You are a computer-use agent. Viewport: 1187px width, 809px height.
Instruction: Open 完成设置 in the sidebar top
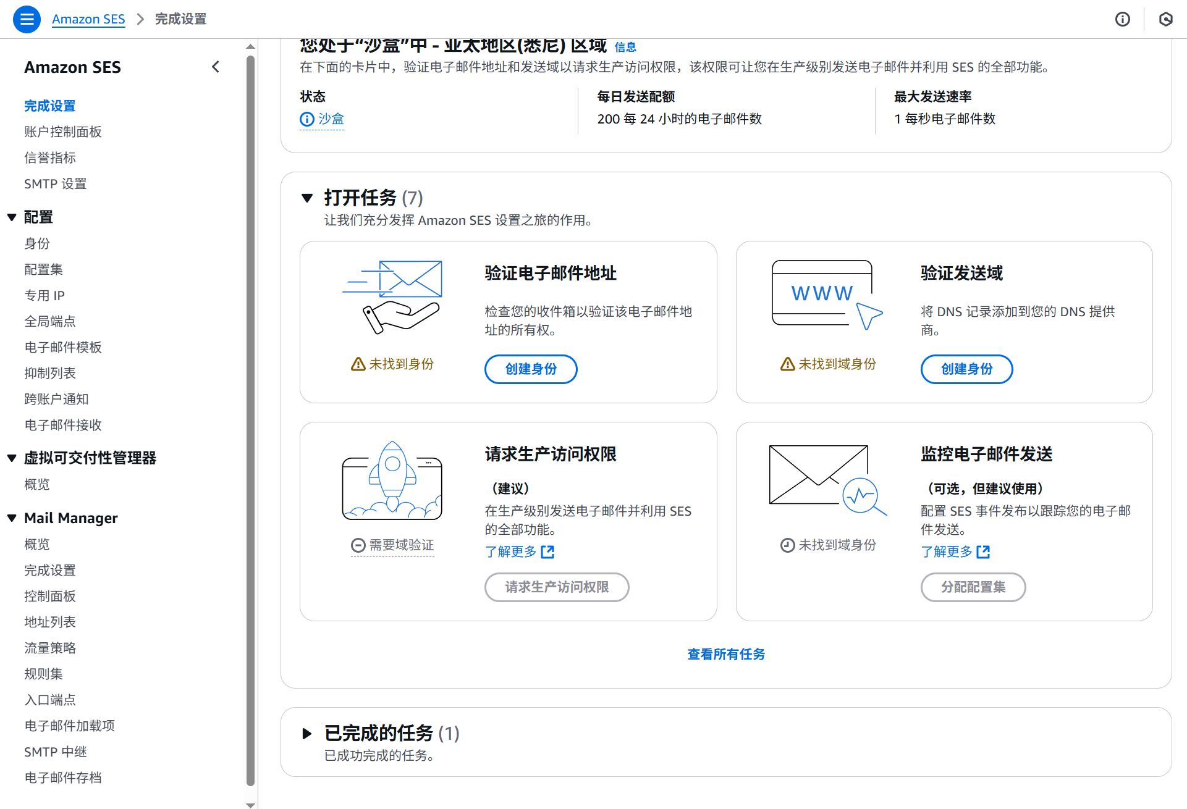click(50, 106)
